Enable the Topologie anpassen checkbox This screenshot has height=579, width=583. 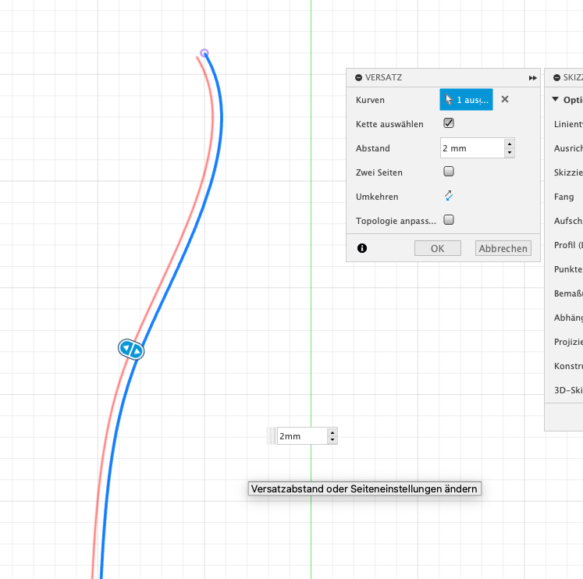tap(449, 220)
